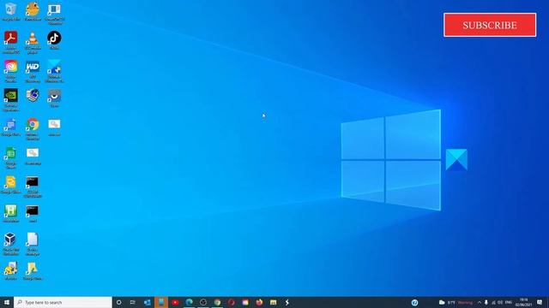Launch Microsoft Edge from taskbar
The height and width of the screenshot is (308, 549).
pyautogui.click(x=189, y=302)
